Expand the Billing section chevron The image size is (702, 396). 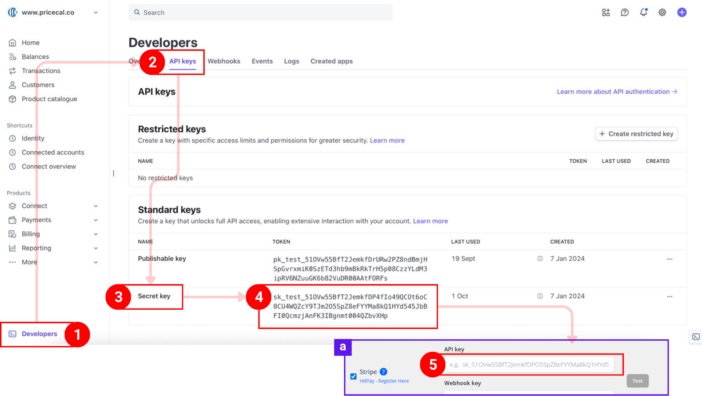tap(96, 234)
